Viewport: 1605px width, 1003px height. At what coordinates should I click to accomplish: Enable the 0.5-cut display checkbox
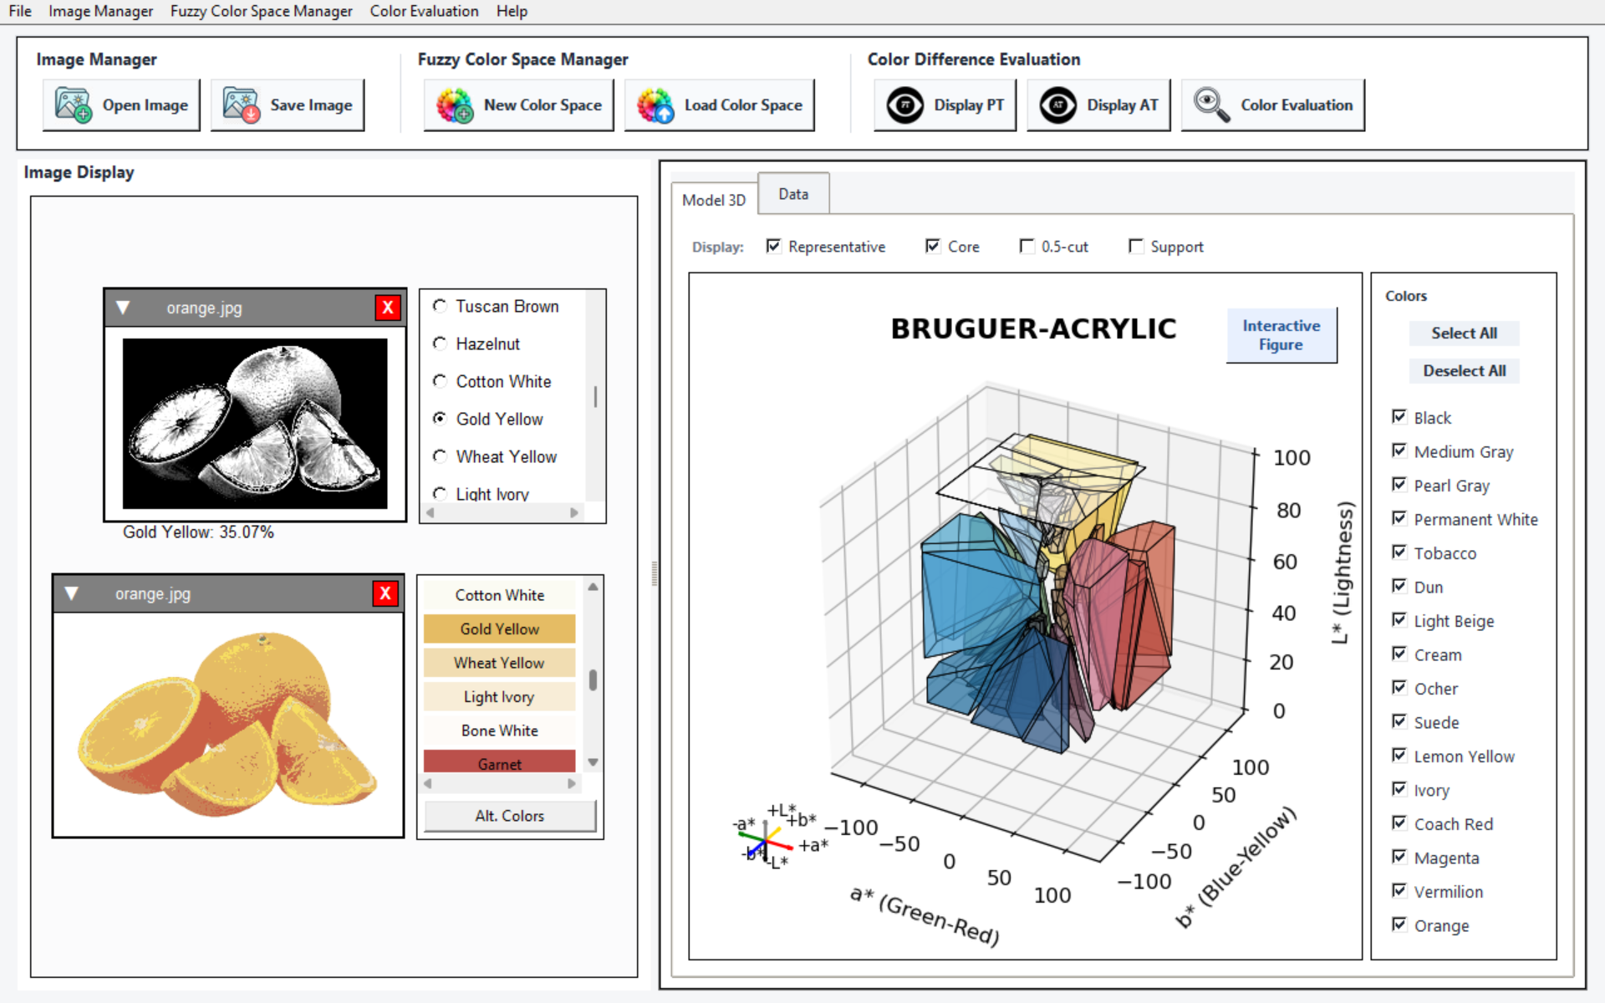1027,246
